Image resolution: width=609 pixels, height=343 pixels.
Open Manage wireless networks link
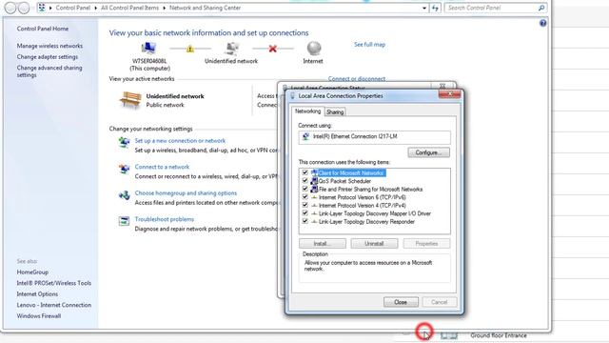point(49,46)
